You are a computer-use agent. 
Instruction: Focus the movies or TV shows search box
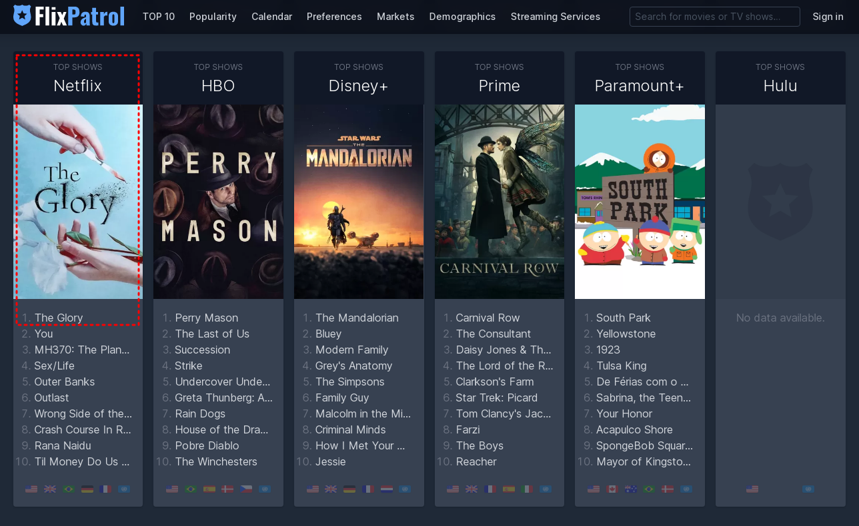(x=715, y=17)
